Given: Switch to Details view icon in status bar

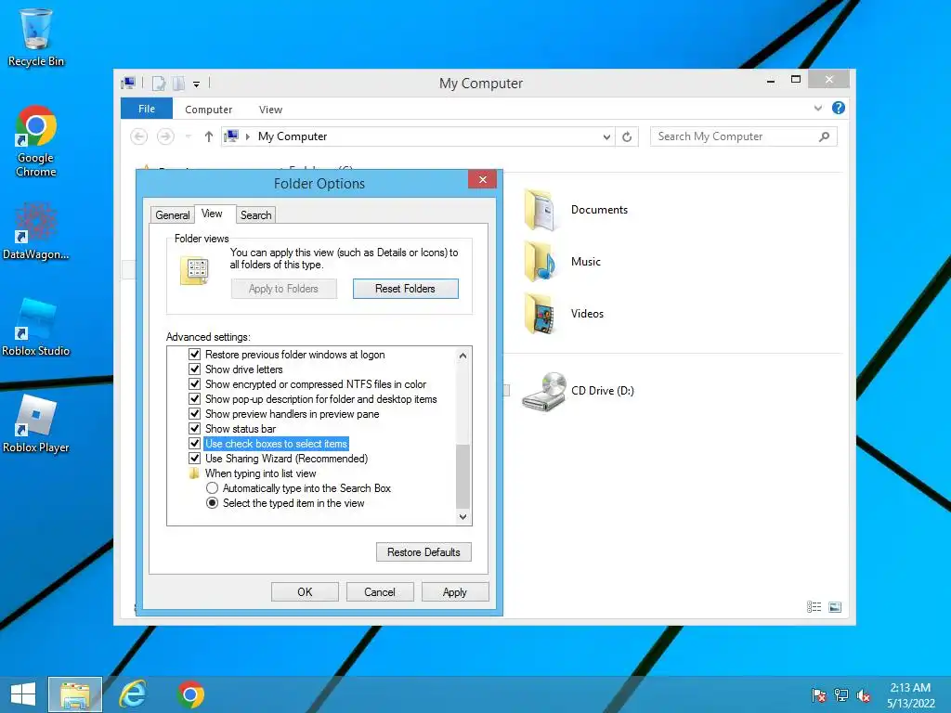Looking at the screenshot, I should 814,607.
